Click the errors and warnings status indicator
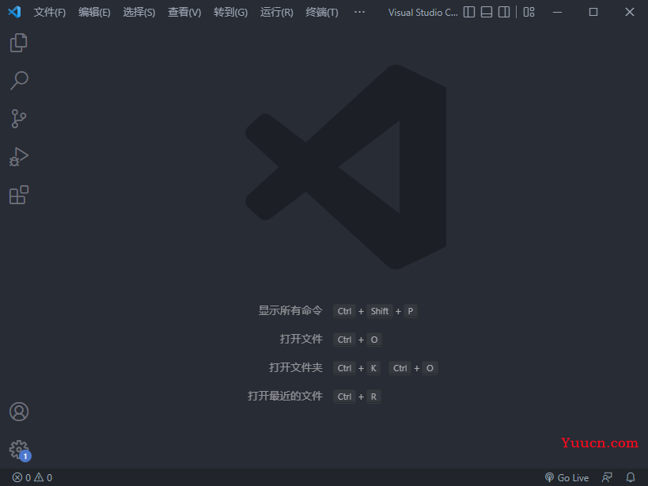648x486 pixels. point(32,478)
